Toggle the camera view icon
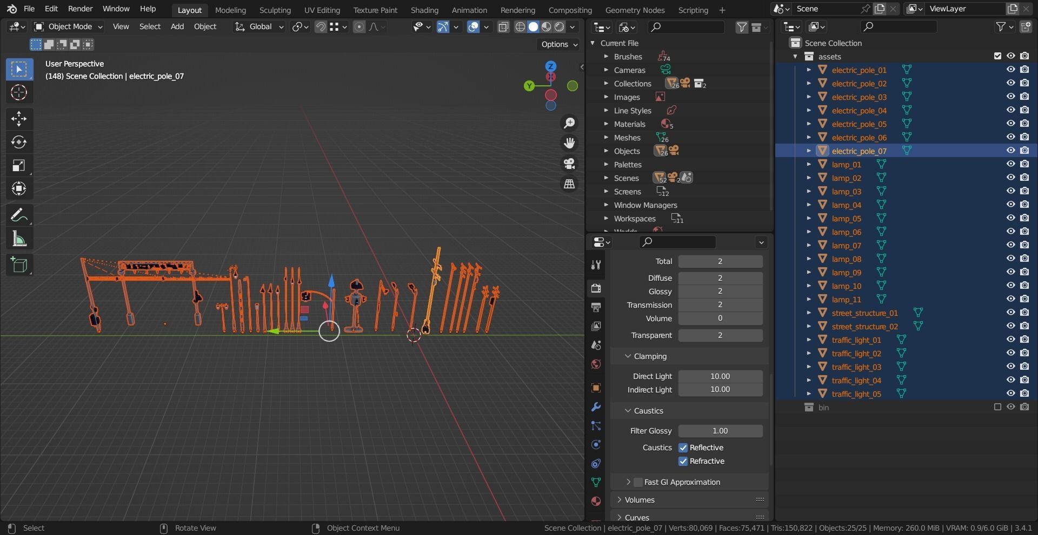Image resolution: width=1038 pixels, height=535 pixels. [x=569, y=164]
